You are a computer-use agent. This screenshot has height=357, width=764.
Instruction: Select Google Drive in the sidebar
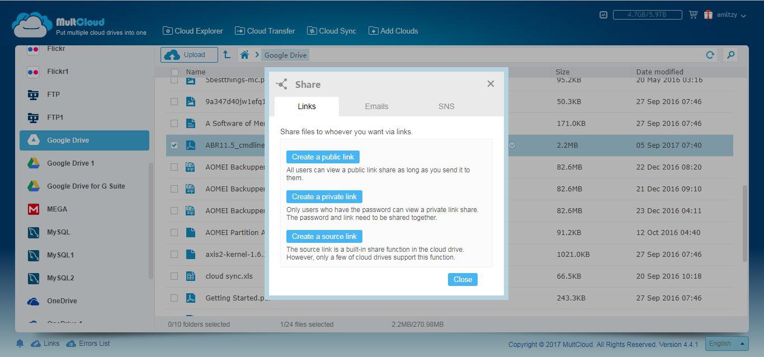click(x=84, y=140)
